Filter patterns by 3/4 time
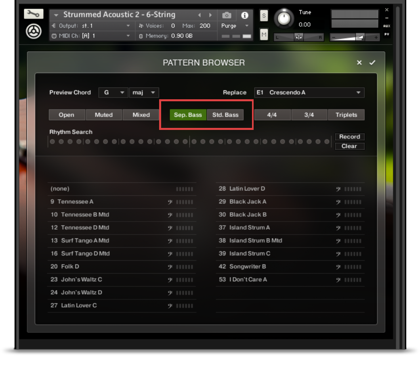The height and width of the screenshot is (370, 420). [309, 115]
